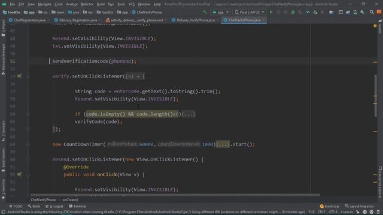Open the 4 spaces indent setting in status bar
The image size is (383, 215).
pyautogui.click(x=346, y=212)
